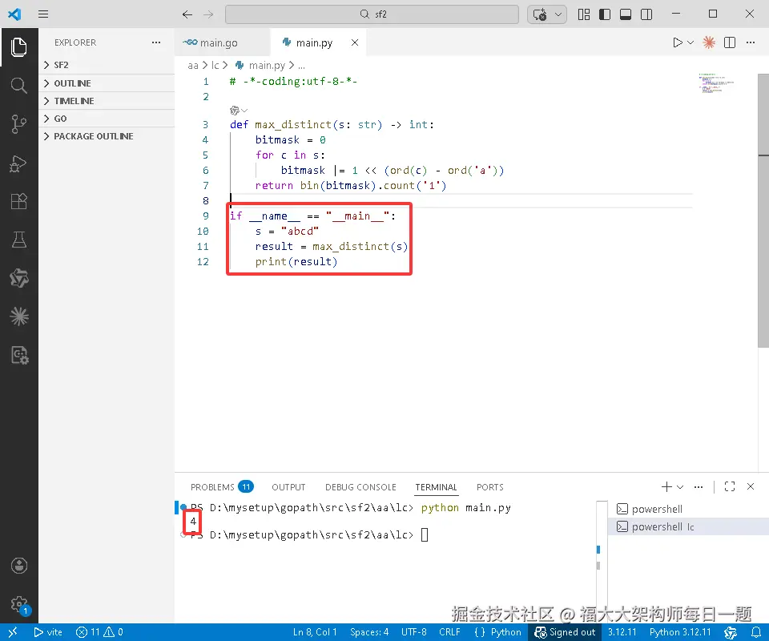The width and height of the screenshot is (769, 641).
Task: Toggle the bottom panel visibility
Action: coord(626,14)
